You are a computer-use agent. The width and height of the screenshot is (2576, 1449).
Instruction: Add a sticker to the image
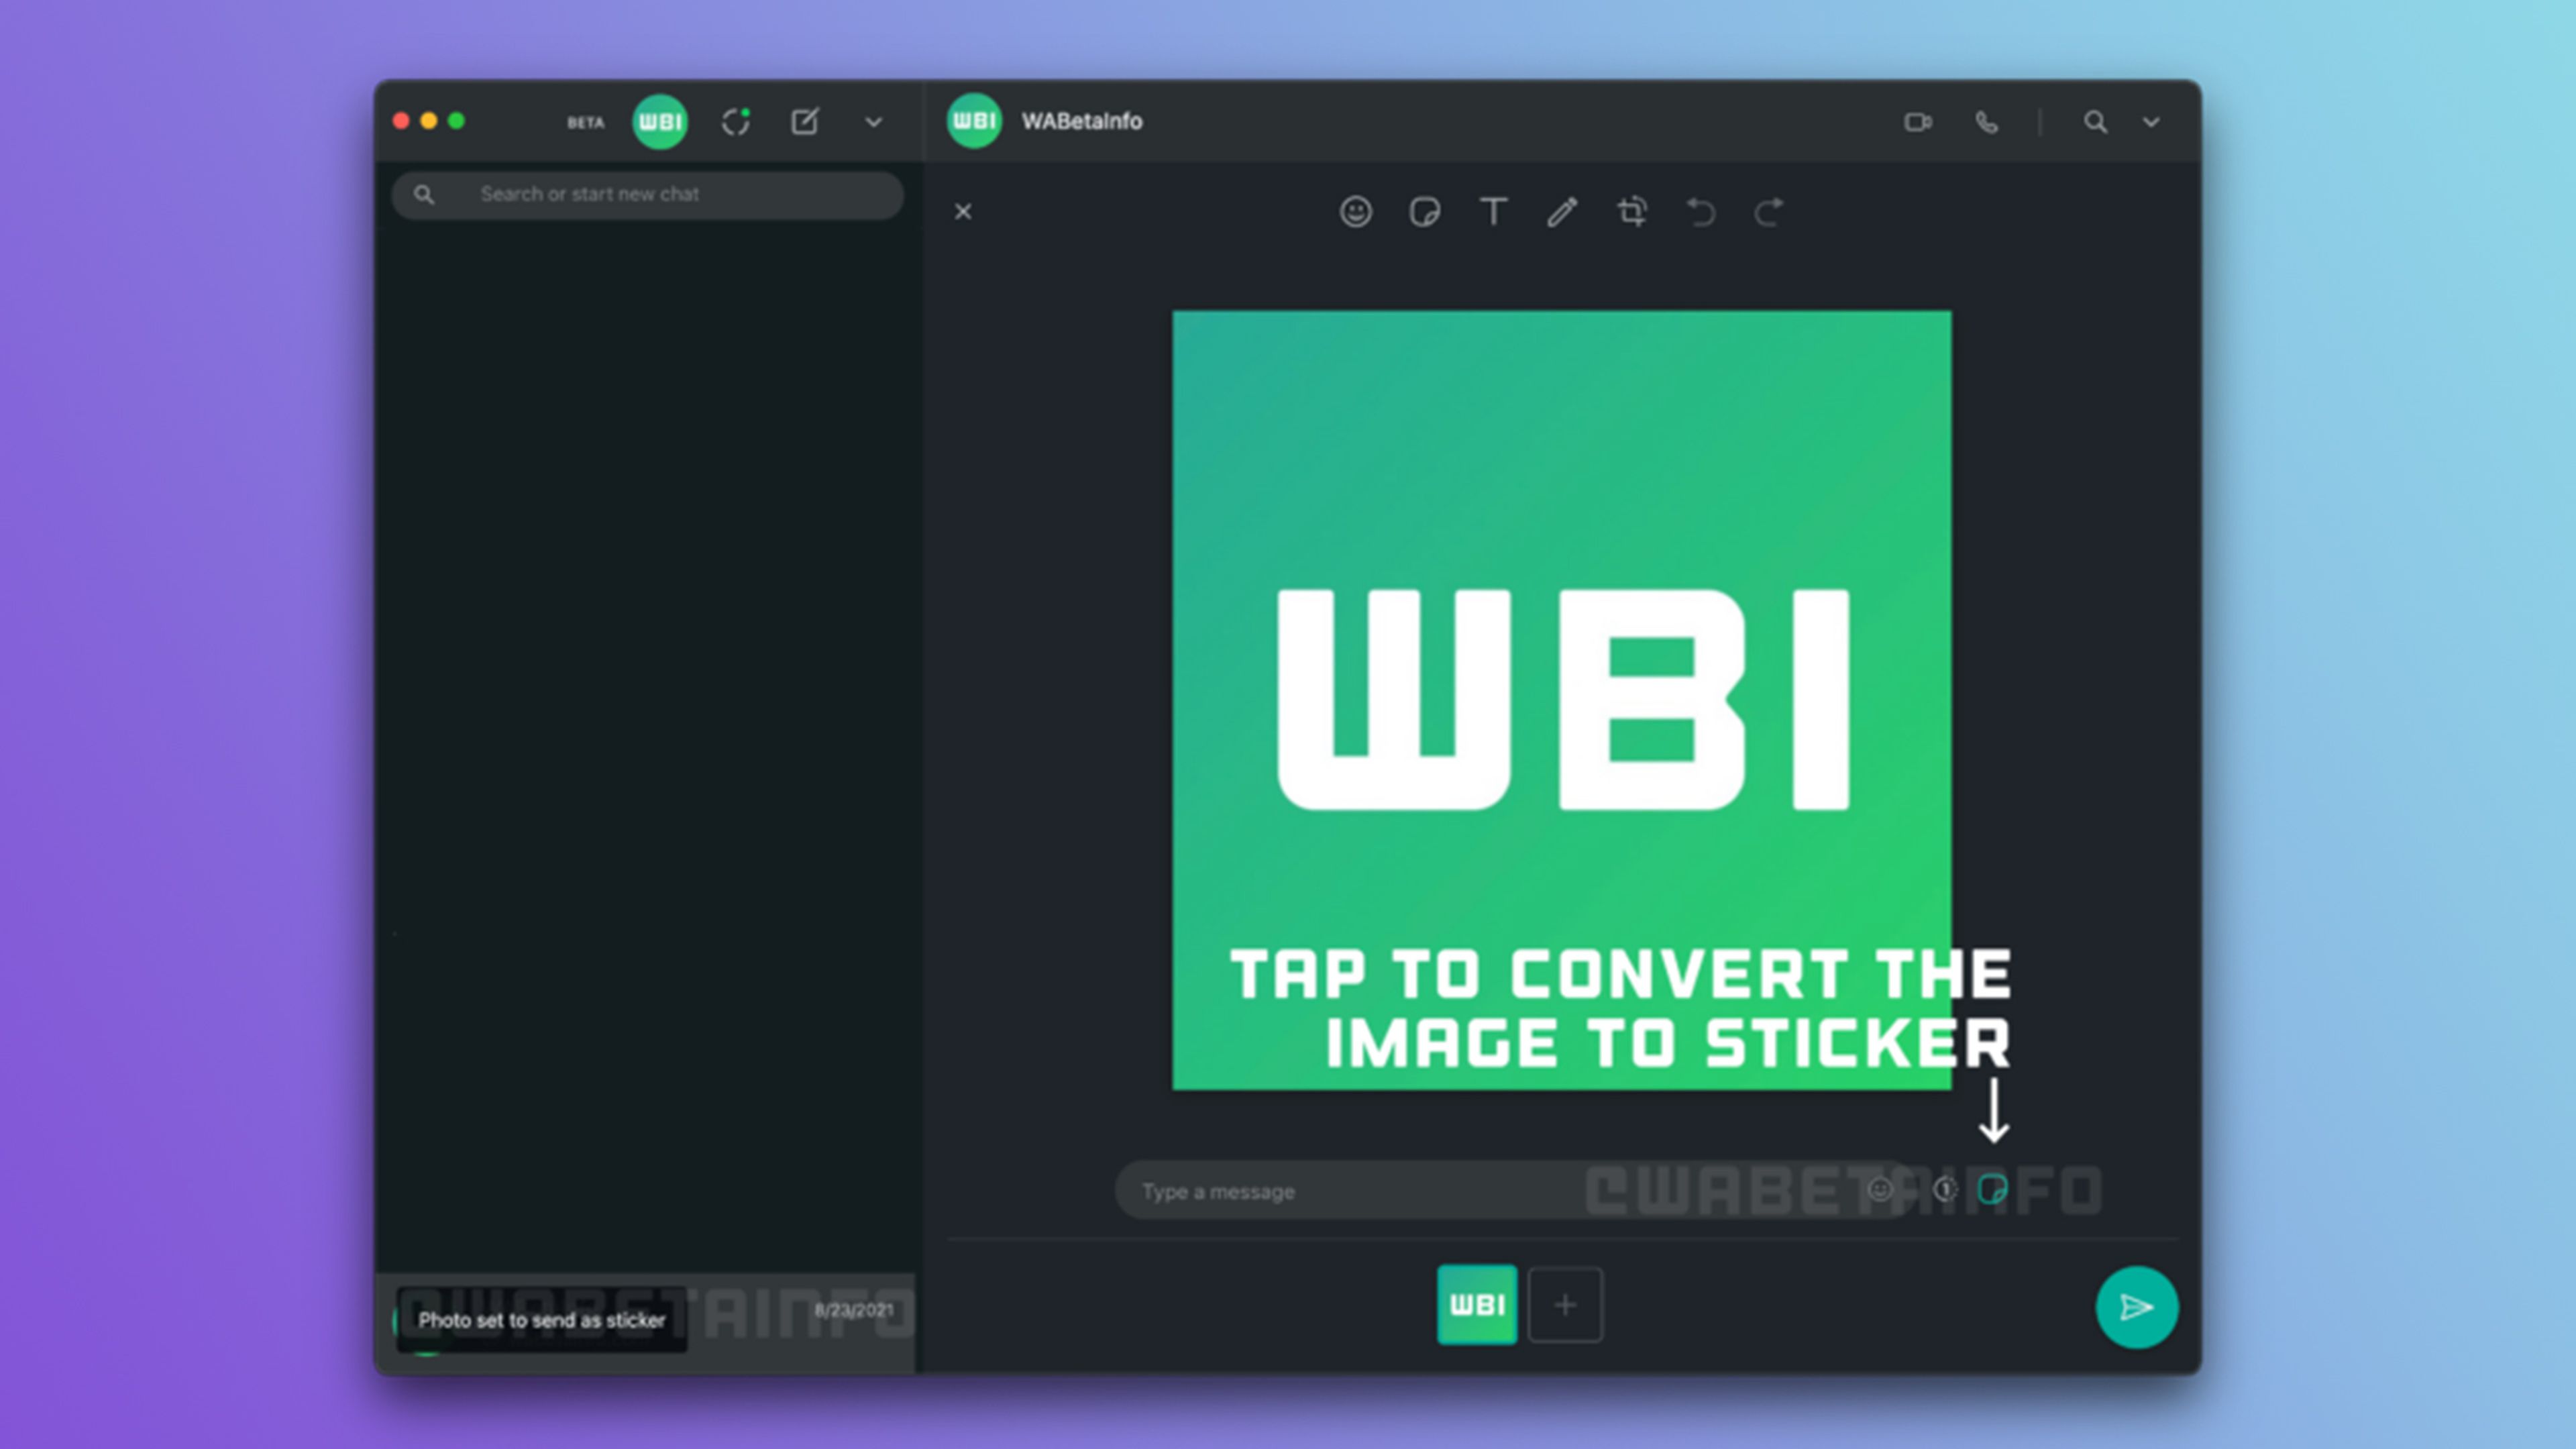(1425, 212)
